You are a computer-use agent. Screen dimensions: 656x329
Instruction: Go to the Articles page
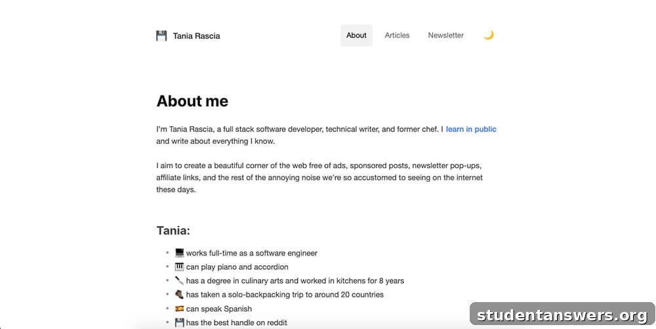point(397,35)
